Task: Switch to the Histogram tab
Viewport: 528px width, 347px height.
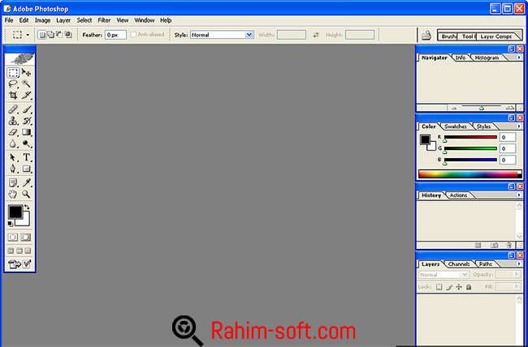Action: (487, 58)
